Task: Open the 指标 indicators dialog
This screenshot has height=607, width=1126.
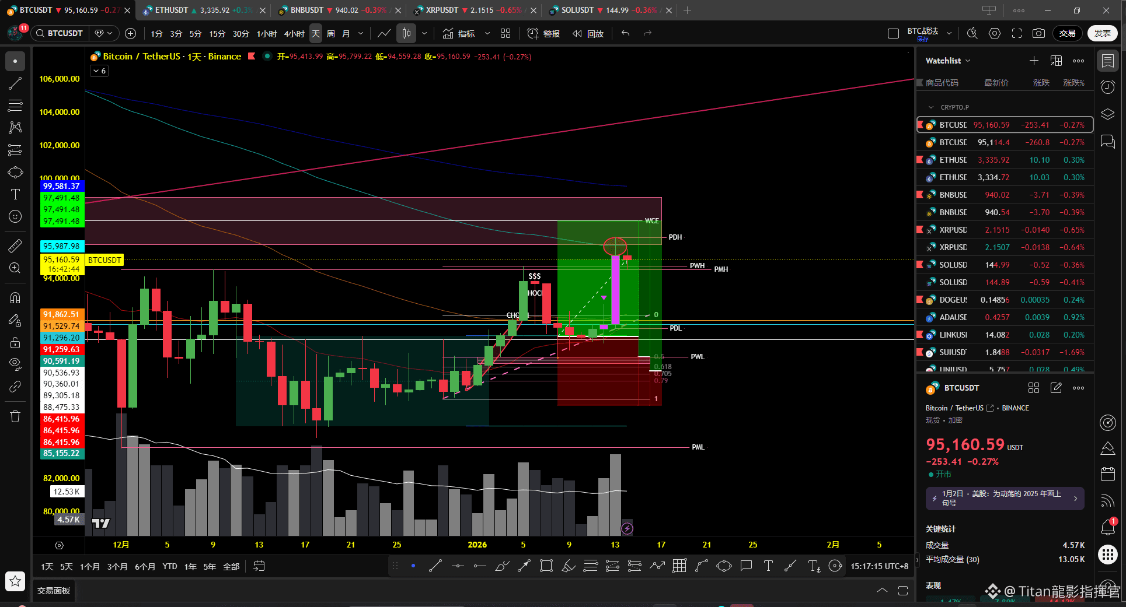Action: coord(459,34)
